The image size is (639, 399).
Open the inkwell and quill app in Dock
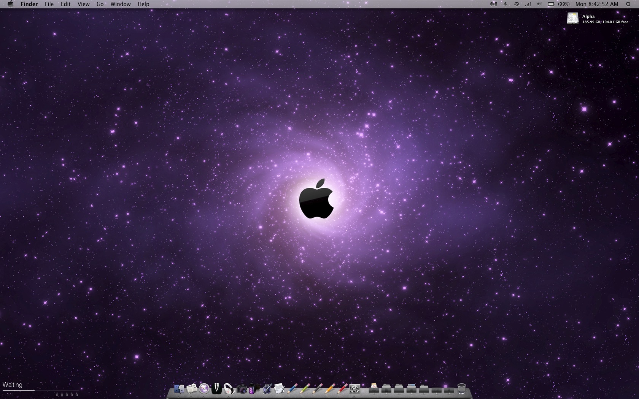pyautogui.click(x=267, y=389)
